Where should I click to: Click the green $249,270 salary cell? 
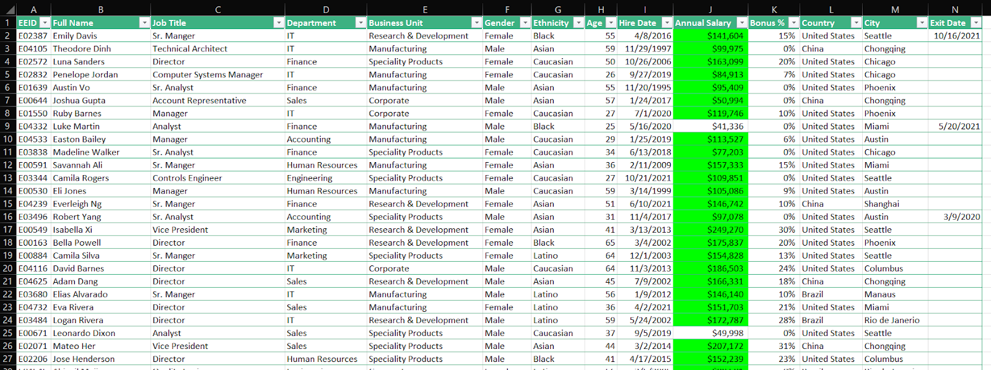click(710, 230)
